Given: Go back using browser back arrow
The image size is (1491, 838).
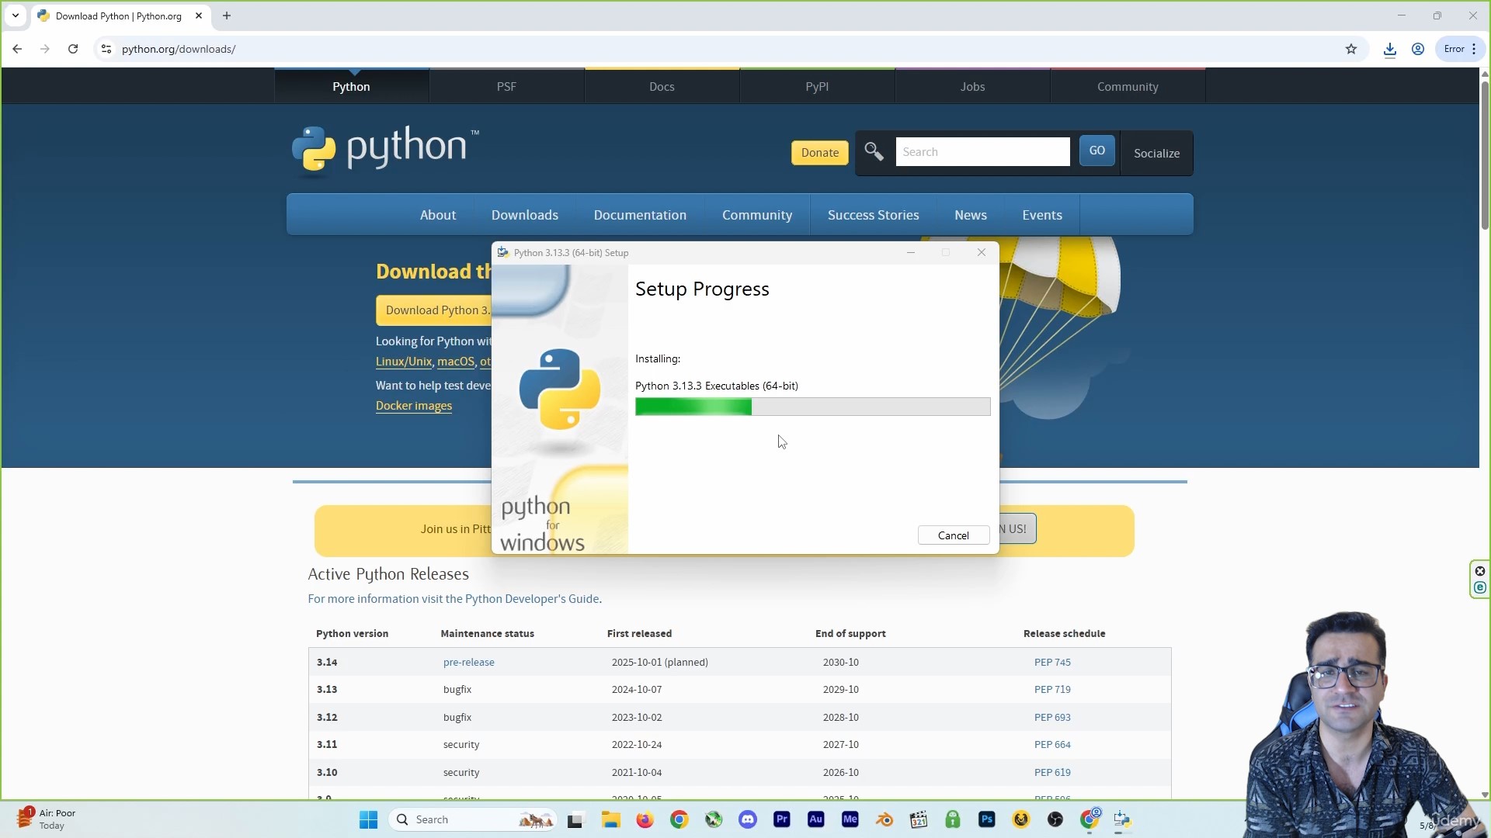Looking at the screenshot, I should pyautogui.click(x=17, y=49).
